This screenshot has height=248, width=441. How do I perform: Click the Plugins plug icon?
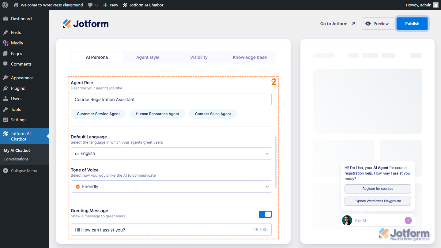coord(6,88)
